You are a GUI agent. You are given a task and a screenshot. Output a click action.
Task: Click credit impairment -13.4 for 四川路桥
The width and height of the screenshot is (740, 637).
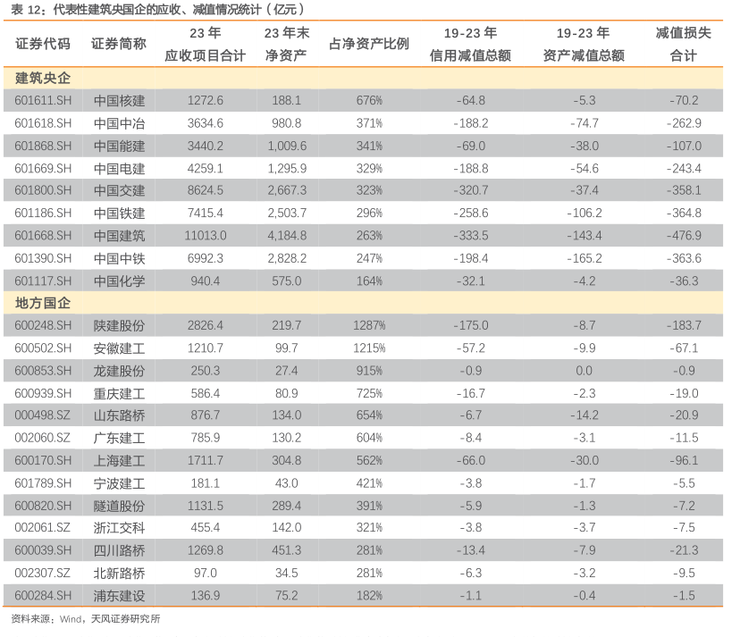(470, 550)
